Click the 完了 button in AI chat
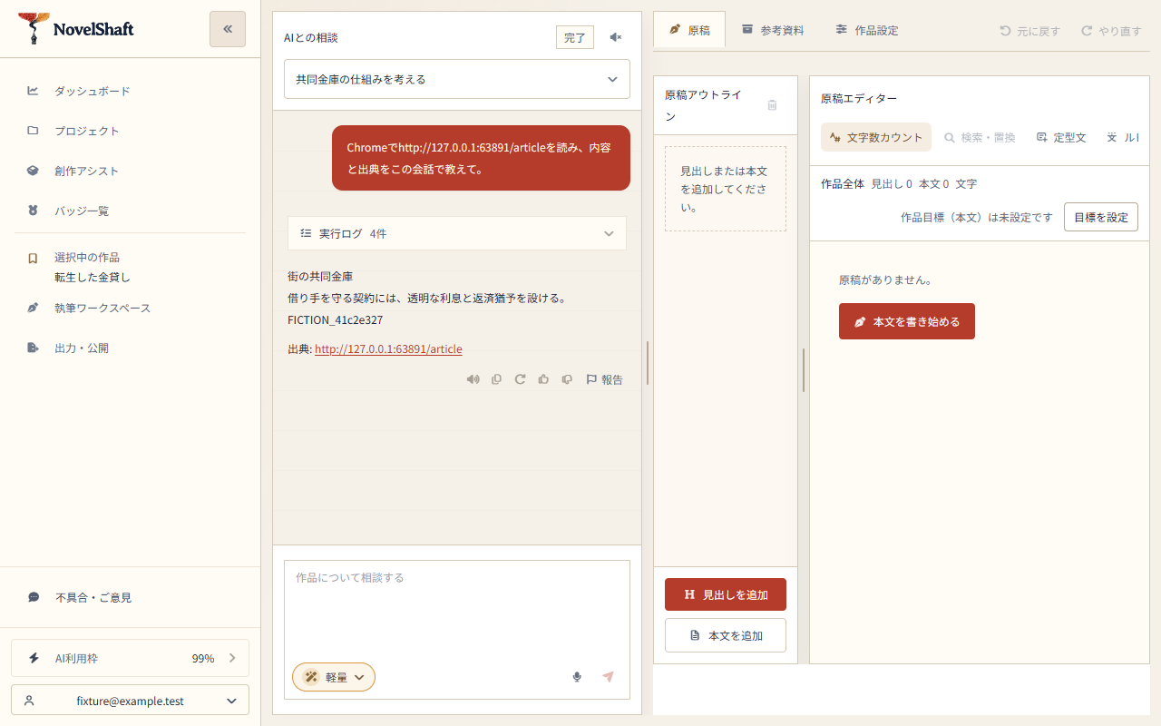This screenshot has width=1161, height=726. tap(575, 37)
